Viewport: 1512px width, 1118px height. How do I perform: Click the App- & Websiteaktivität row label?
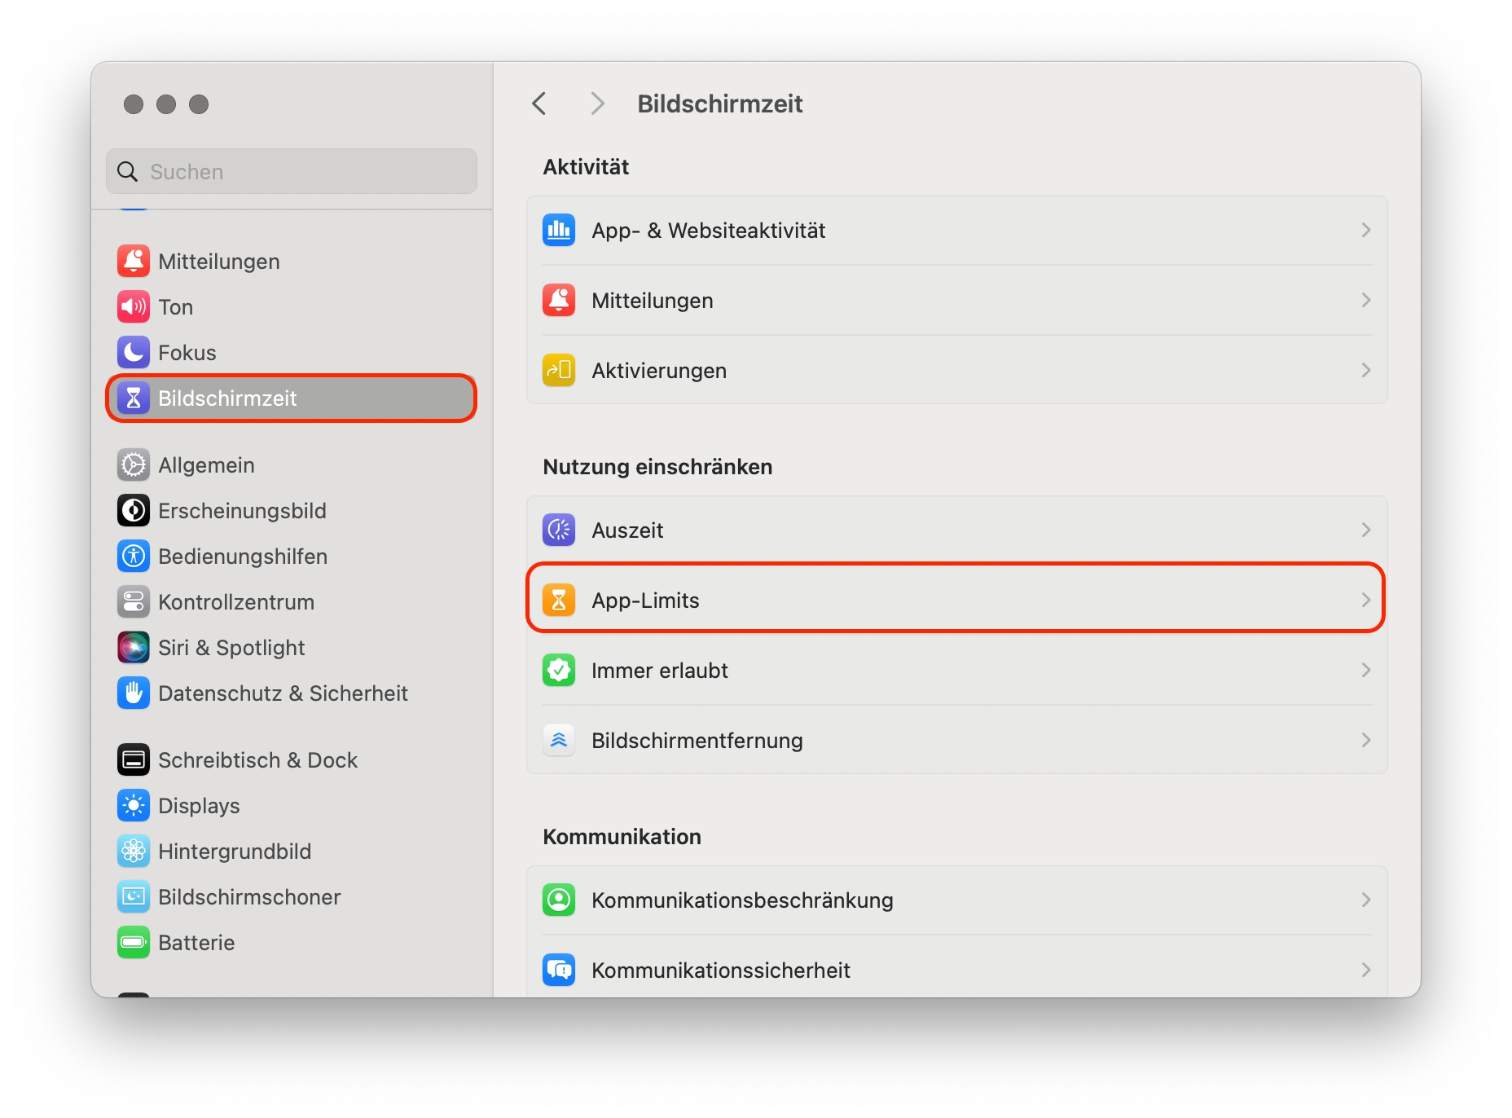click(x=709, y=231)
